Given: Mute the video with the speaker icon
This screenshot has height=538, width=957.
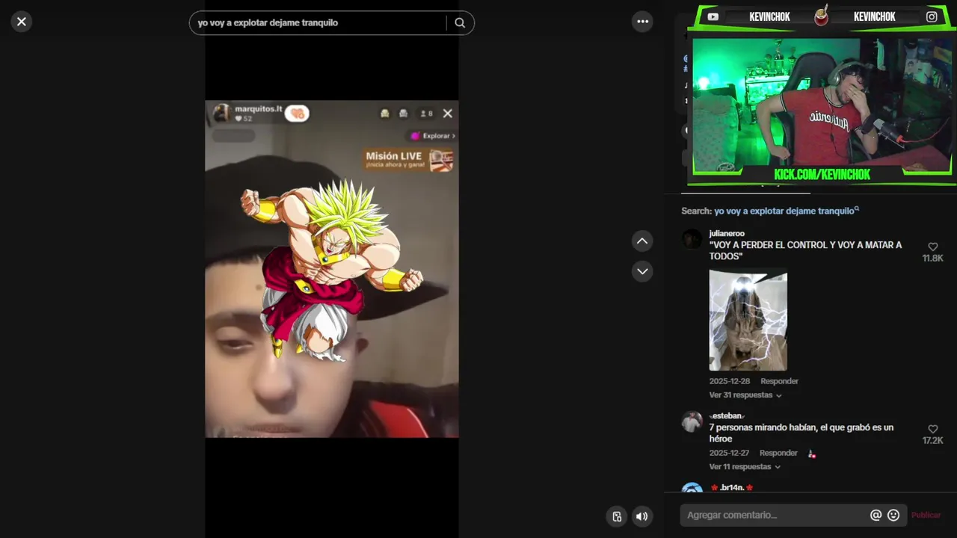Looking at the screenshot, I should [x=642, y=516].
